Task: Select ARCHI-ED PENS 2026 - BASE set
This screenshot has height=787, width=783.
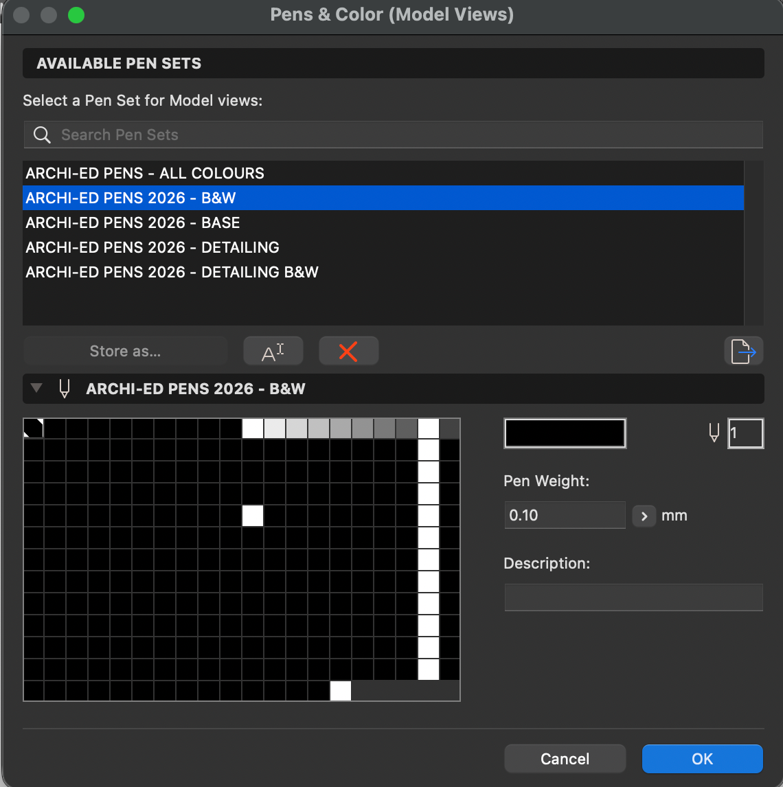Action: tap(133, 223)
